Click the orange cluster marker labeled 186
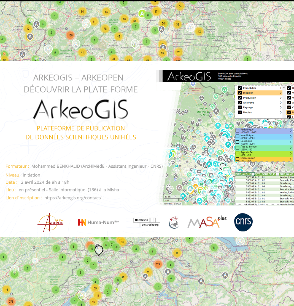294x306 pixels. point(71,35)
